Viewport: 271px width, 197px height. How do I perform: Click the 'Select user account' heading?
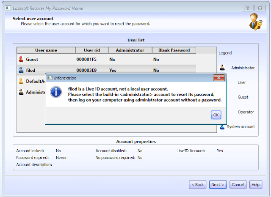(x=33, y=19)
